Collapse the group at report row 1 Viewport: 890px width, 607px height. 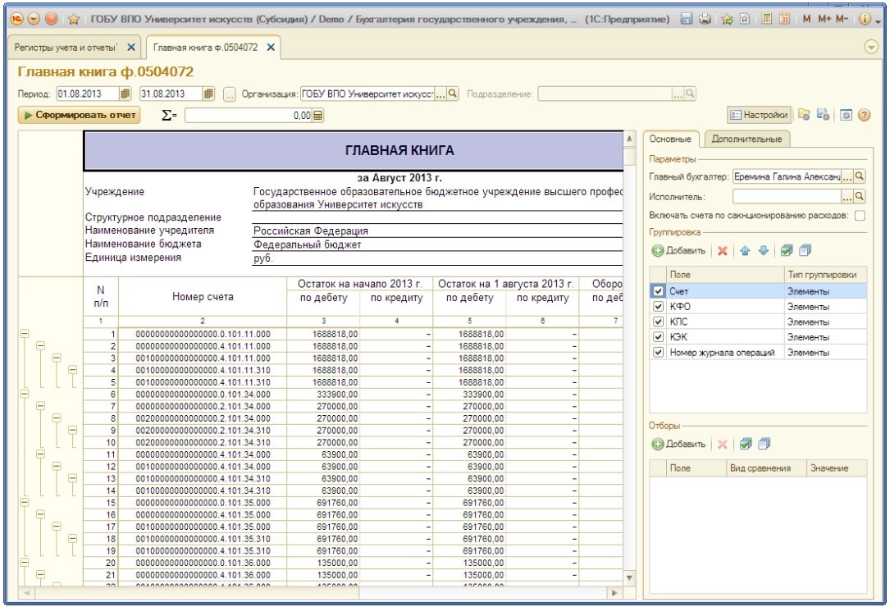pos(25,334)
